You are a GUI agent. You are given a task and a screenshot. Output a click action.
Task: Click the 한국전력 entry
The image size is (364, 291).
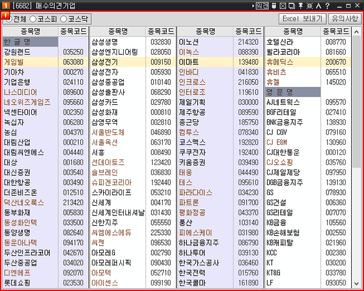tap(192, 273)
